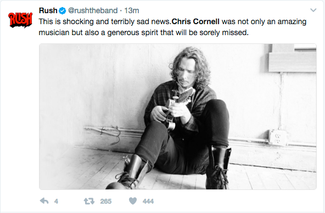The height and width of the screenshot is (213, 325).
Task: Click the retweet count 265
Action: 106,201
